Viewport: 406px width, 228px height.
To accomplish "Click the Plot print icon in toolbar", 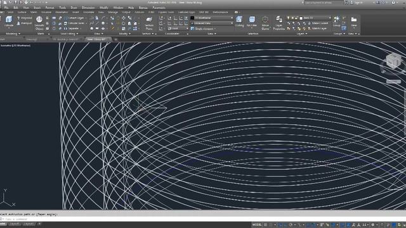I will pos(26,3).
